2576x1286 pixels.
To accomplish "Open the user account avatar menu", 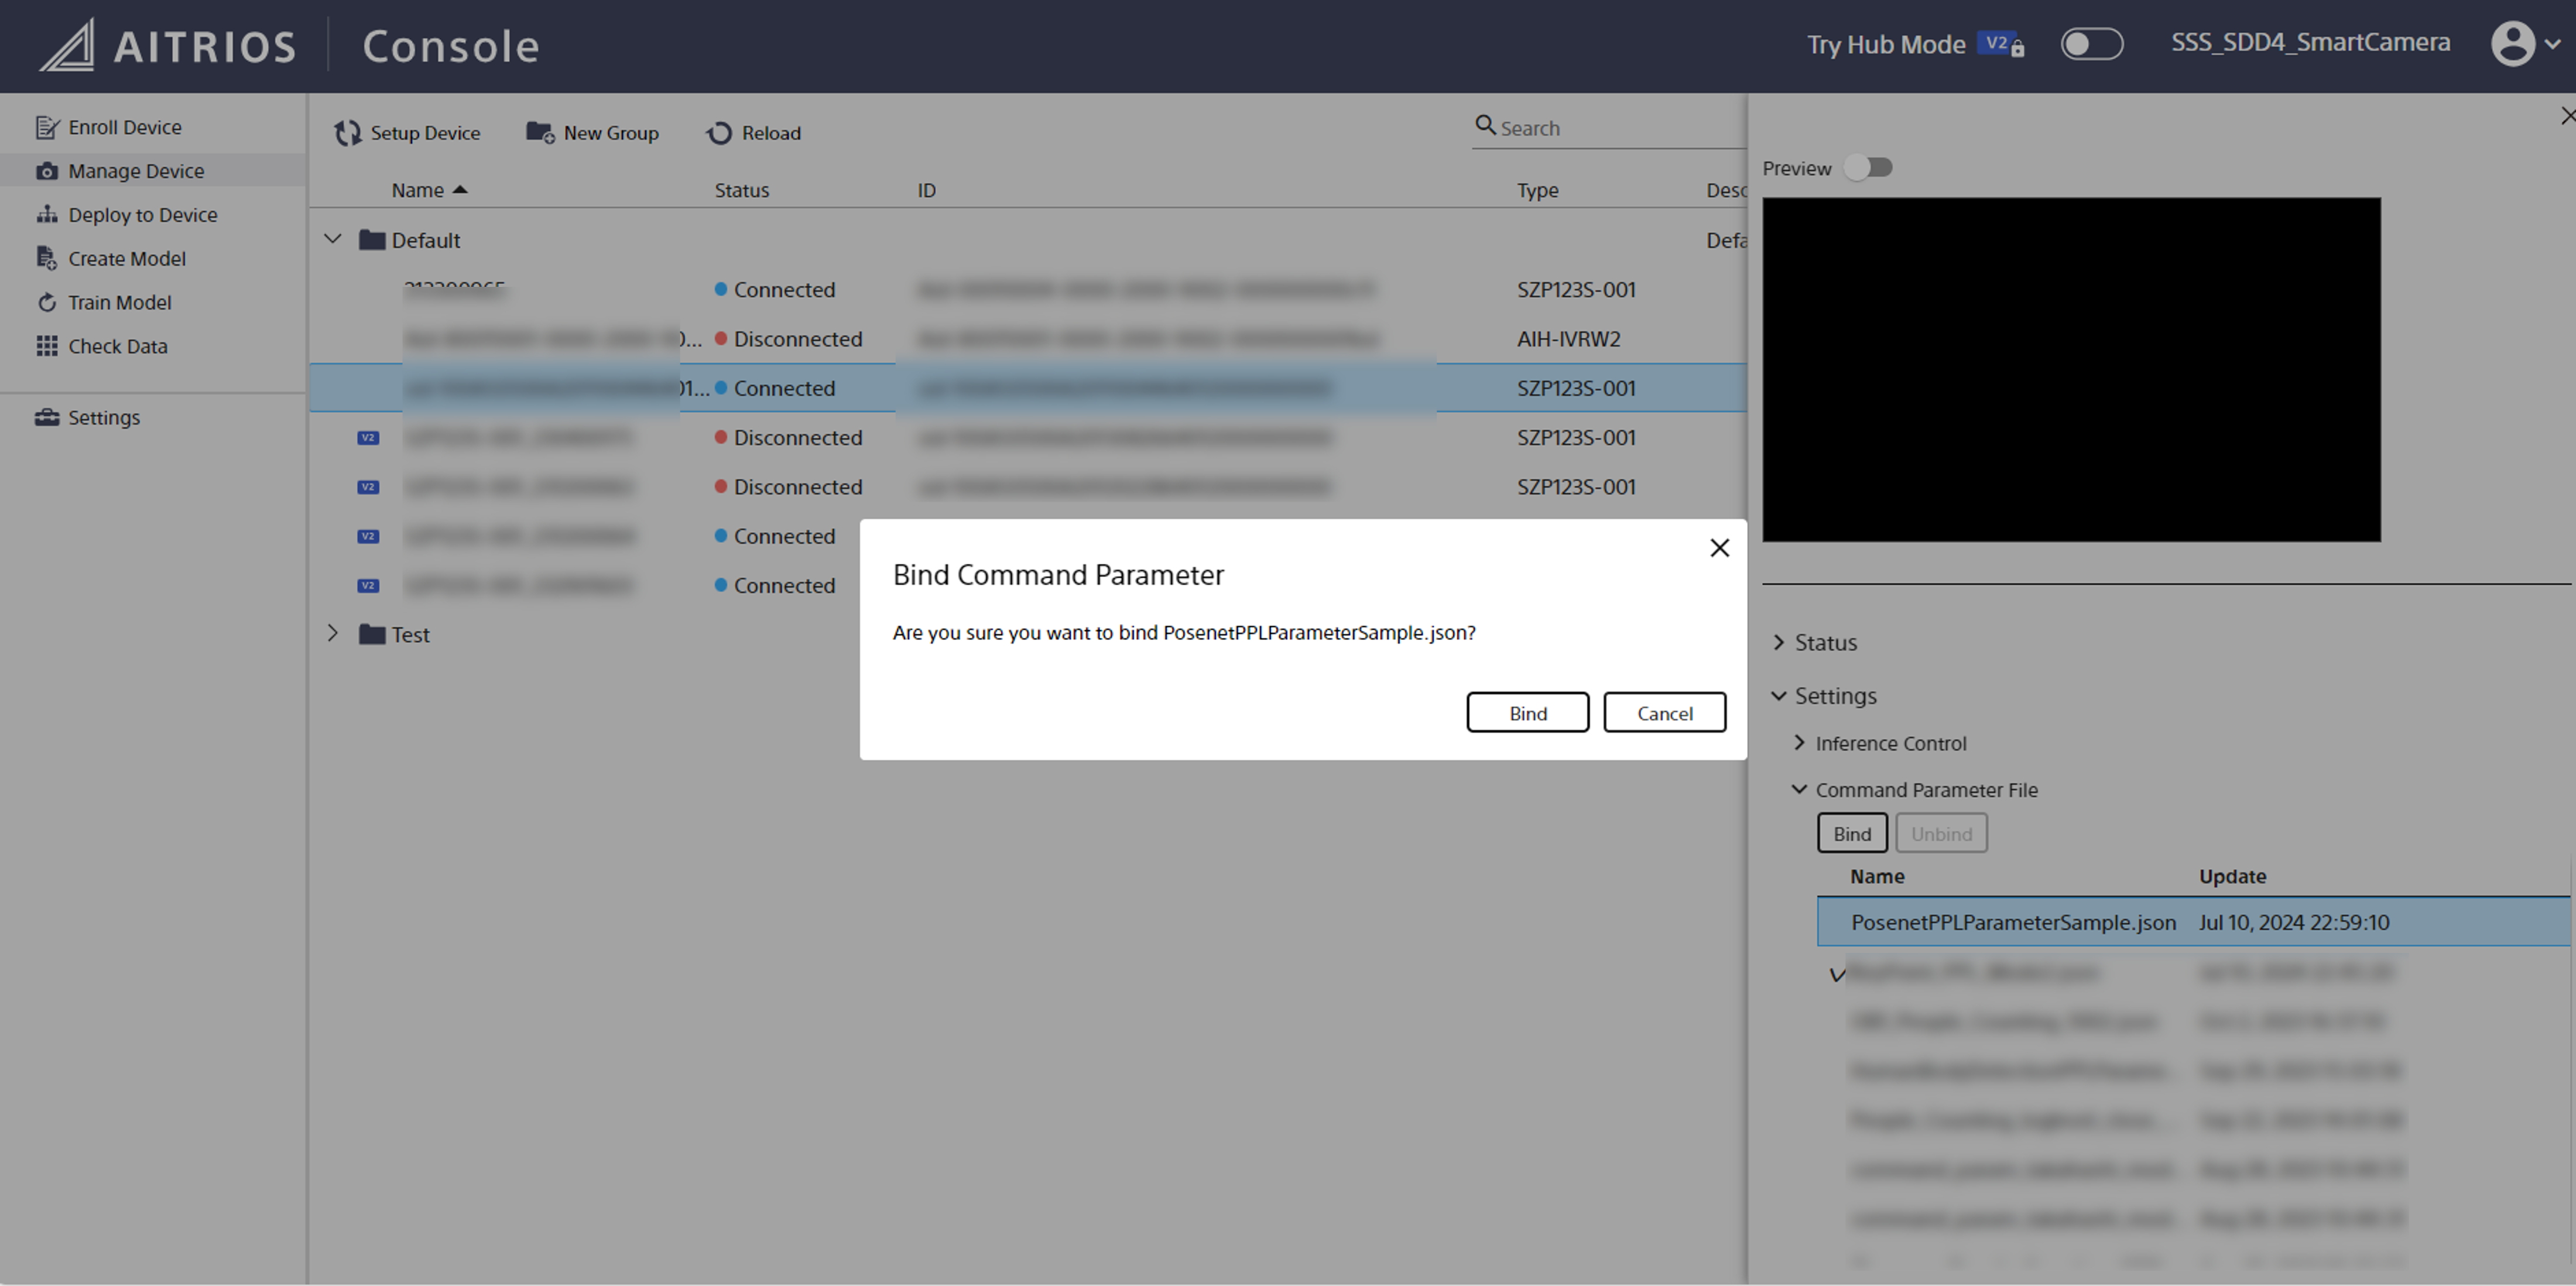I will tap(2512, 43).
